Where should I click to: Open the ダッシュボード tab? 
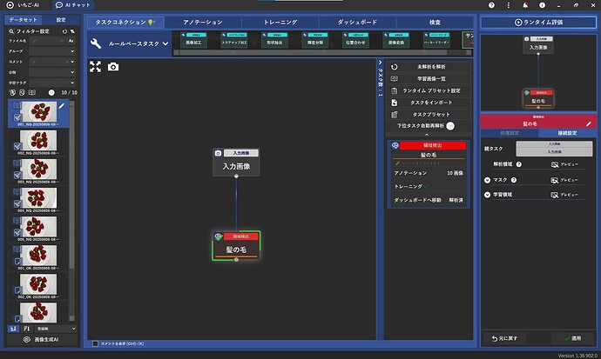point(357,23)
